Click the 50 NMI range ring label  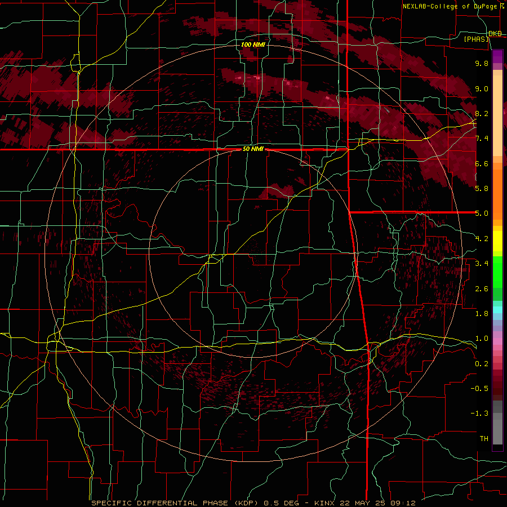253,149
